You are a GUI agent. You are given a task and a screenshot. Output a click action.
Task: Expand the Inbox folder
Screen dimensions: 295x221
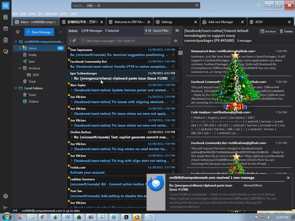20,48
